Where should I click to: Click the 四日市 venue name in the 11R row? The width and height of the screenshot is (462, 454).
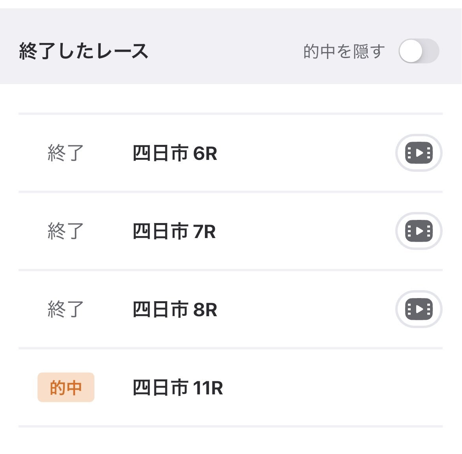coord(160,388)
